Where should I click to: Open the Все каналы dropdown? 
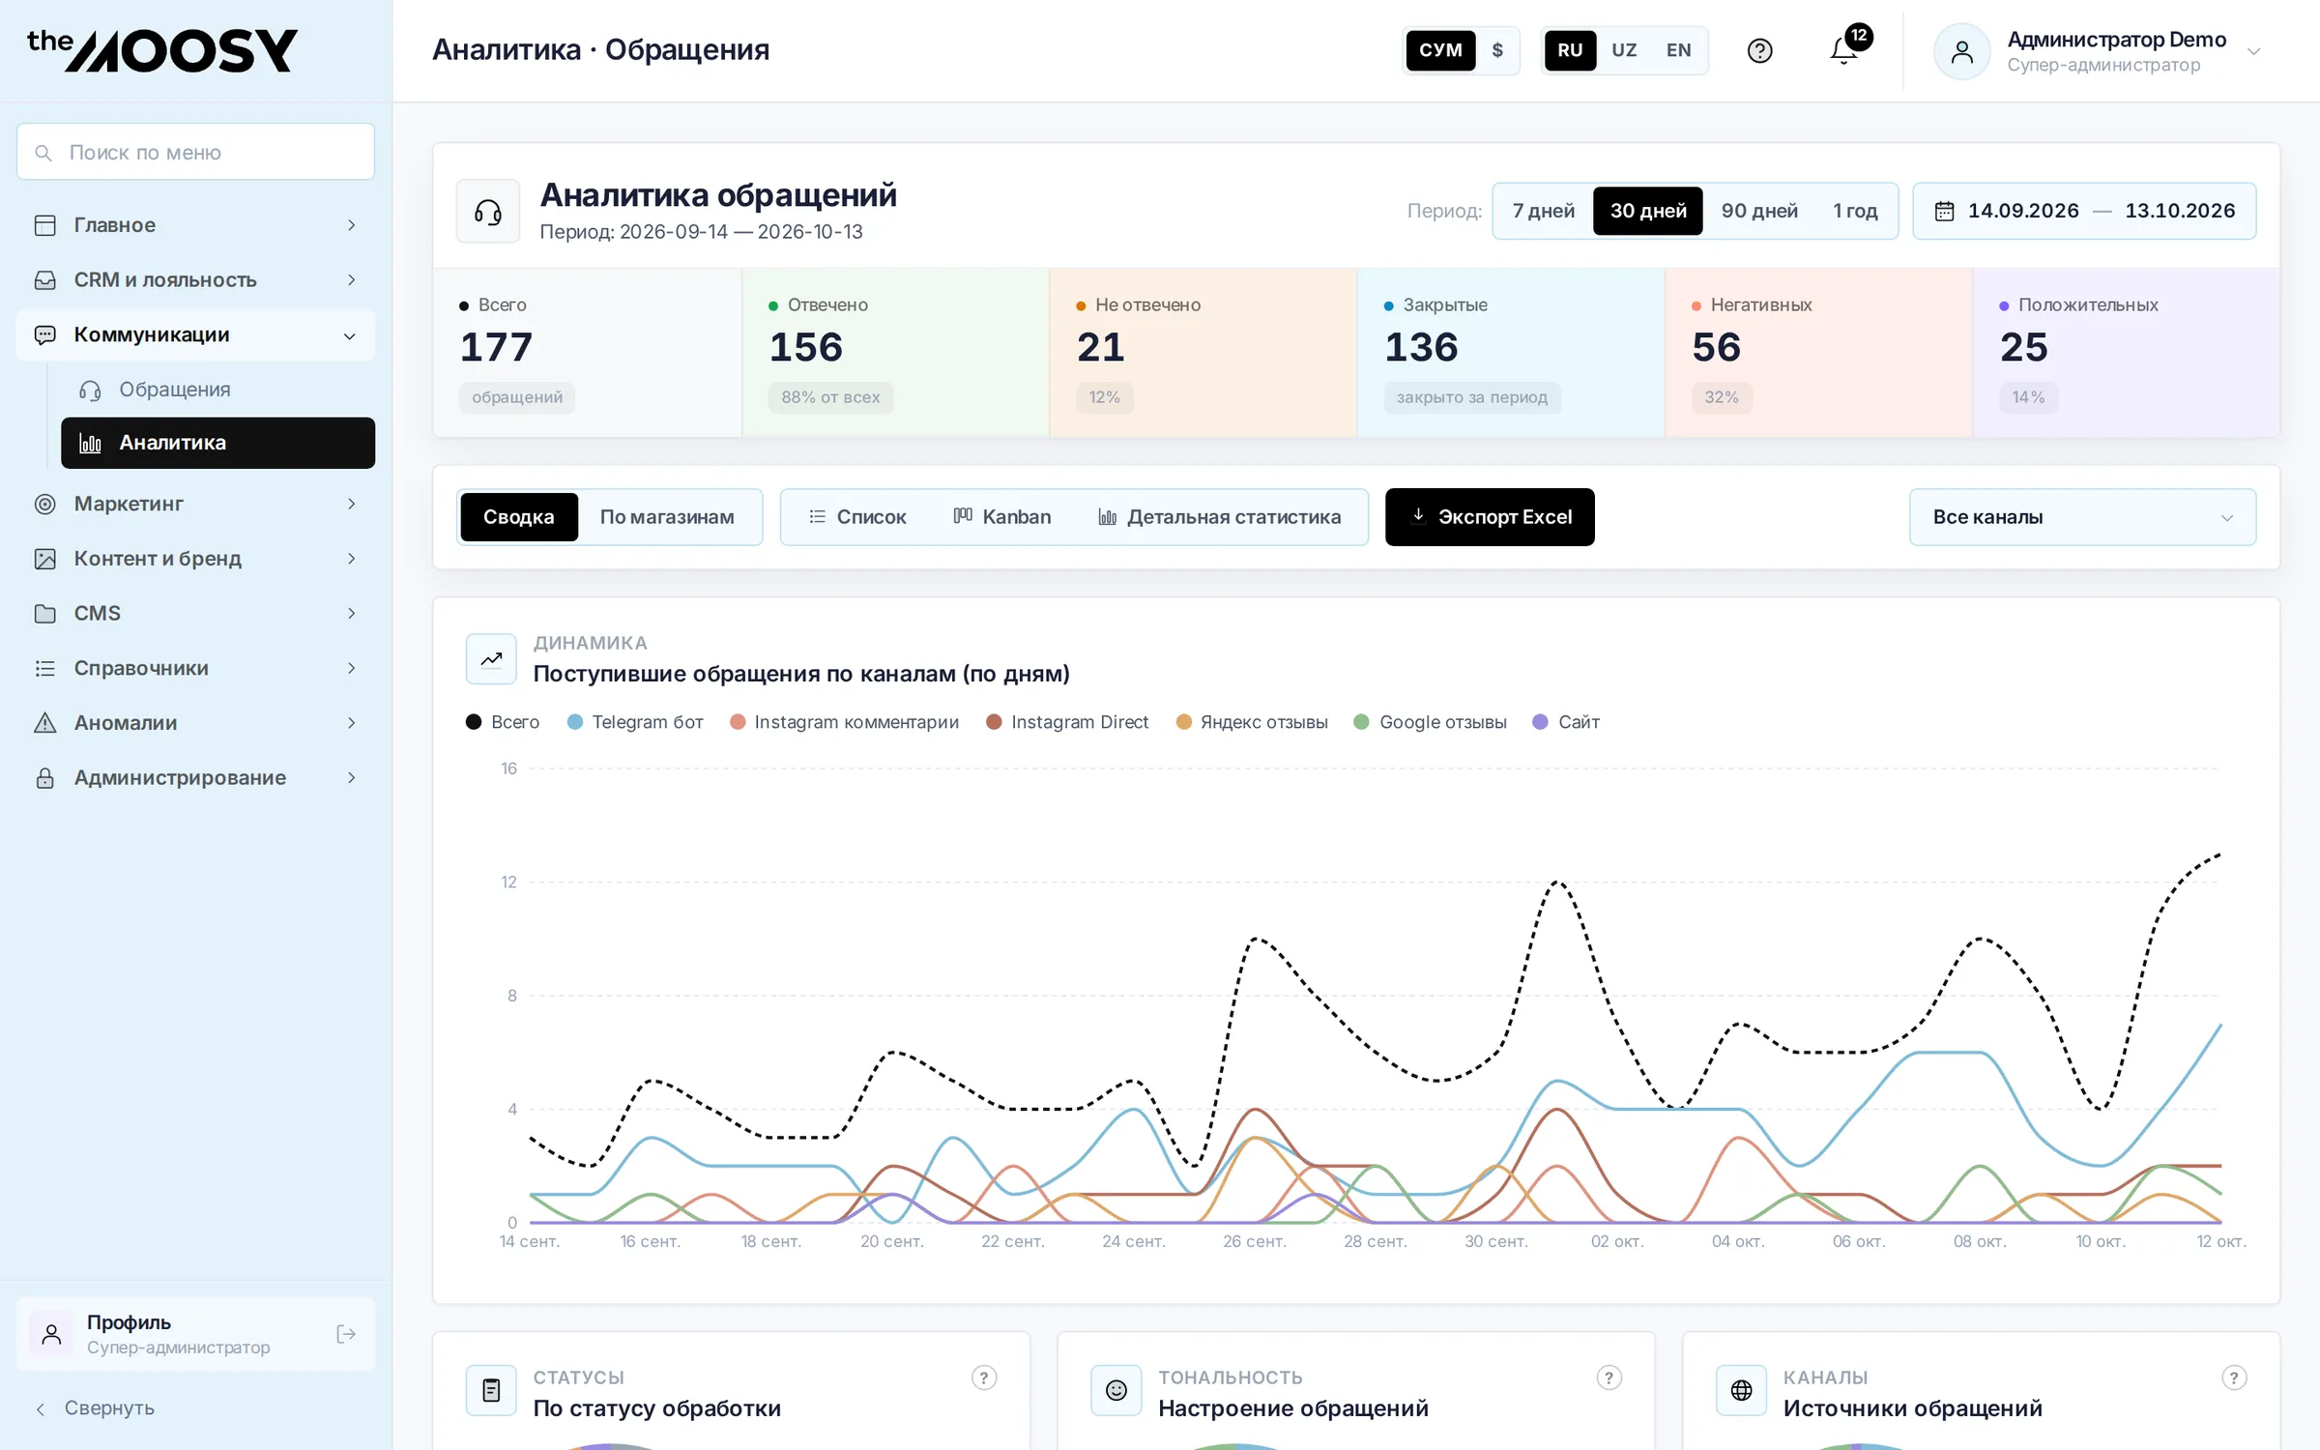click(2082, 517)
